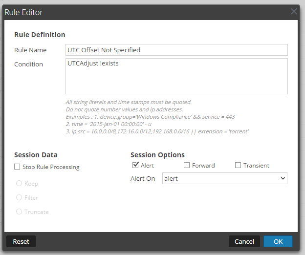The height and width of the screenshot is (255, 305).
Task: Click the Cancel button
Action: 244,241
